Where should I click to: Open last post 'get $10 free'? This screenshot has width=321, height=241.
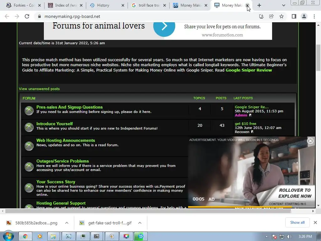[x=245, y=124]
